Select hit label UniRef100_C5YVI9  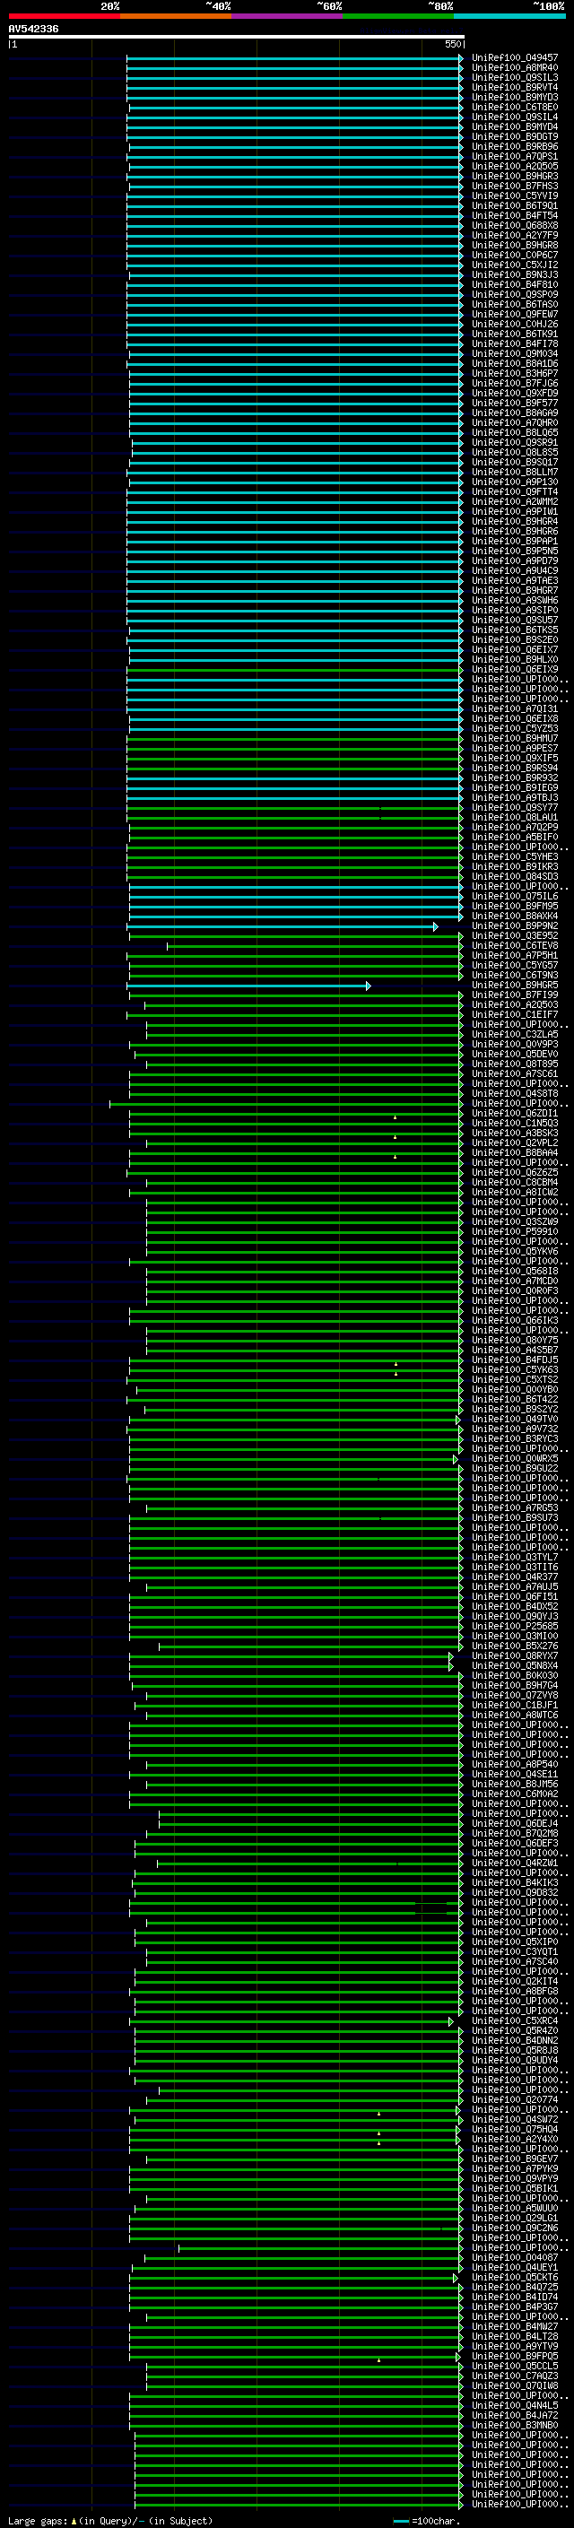tap(515, 195)
